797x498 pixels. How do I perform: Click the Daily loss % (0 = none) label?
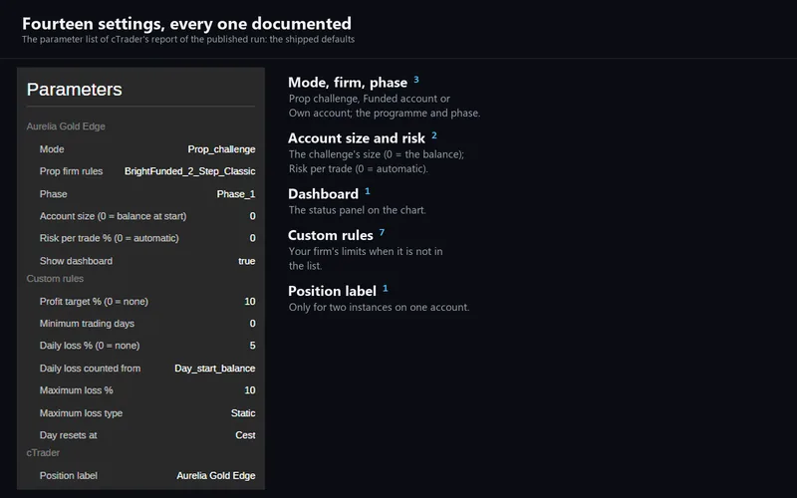[90, 346]
